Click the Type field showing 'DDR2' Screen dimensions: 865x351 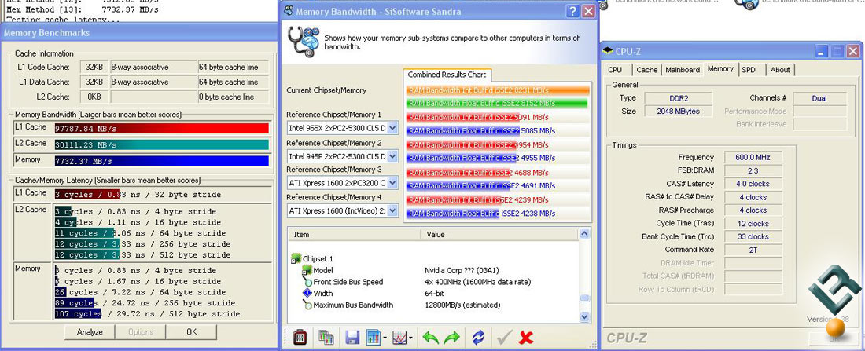tap(679, 98)
